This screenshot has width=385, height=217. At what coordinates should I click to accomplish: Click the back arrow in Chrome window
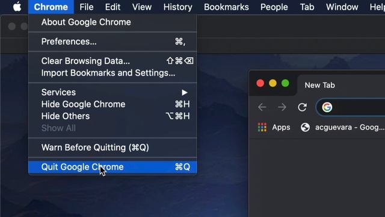click(x=262, y=107)
